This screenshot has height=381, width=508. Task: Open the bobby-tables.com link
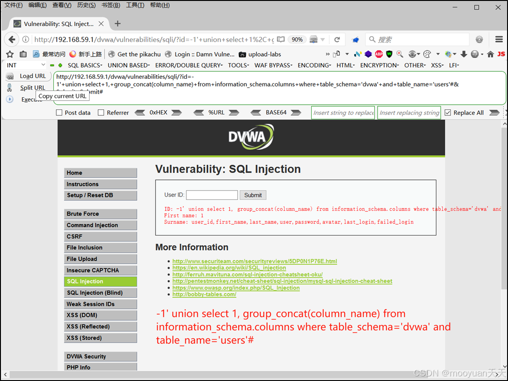point(204,294)
